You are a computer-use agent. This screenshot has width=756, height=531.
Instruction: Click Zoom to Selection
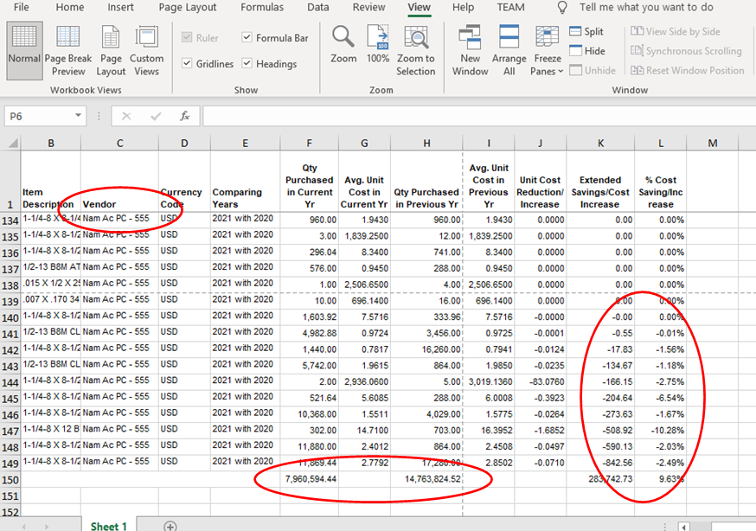click(415, 50)
